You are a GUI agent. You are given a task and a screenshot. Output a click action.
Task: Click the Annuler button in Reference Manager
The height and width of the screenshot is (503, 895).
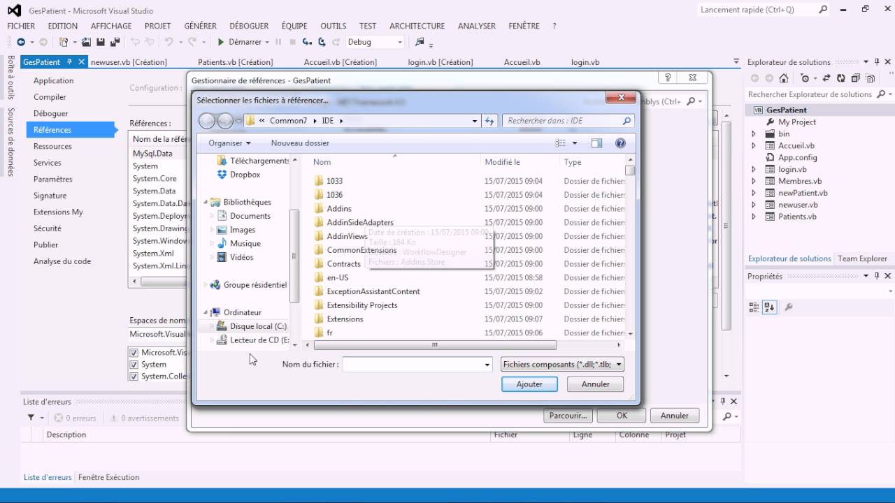(674, 415)
